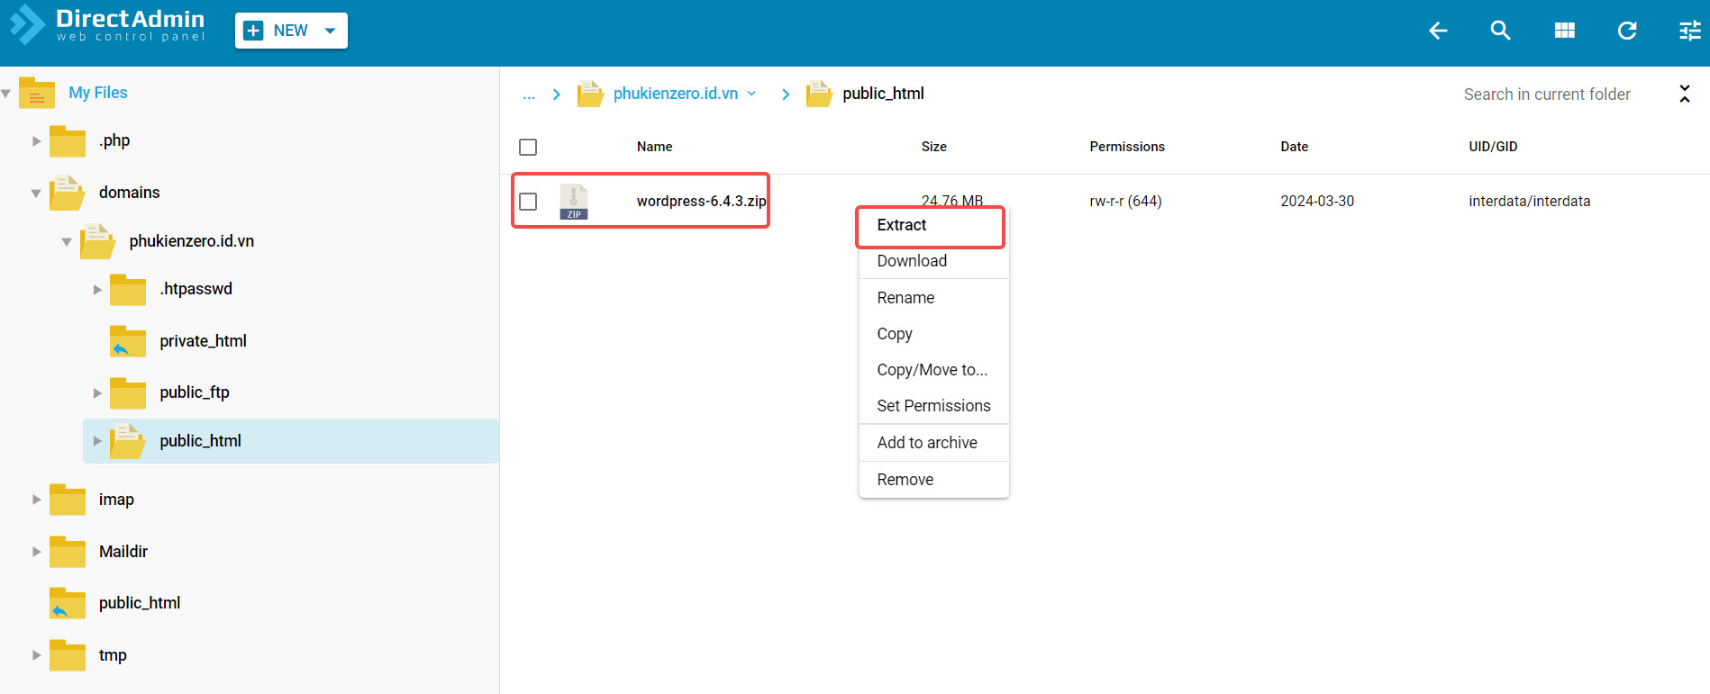Click the breadcrumb phukienzero.id.vn folder icon
The image size is (1710, 694).
pyautogui.click(x=590, y=94)
